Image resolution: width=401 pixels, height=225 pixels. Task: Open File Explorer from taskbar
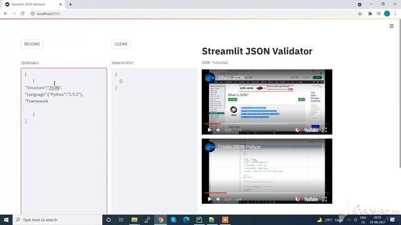(x=134, y=219)
